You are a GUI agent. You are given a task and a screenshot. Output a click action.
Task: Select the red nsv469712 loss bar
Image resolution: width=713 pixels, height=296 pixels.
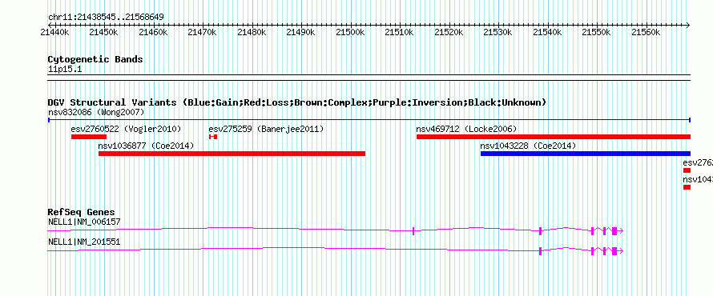point(554,137)
